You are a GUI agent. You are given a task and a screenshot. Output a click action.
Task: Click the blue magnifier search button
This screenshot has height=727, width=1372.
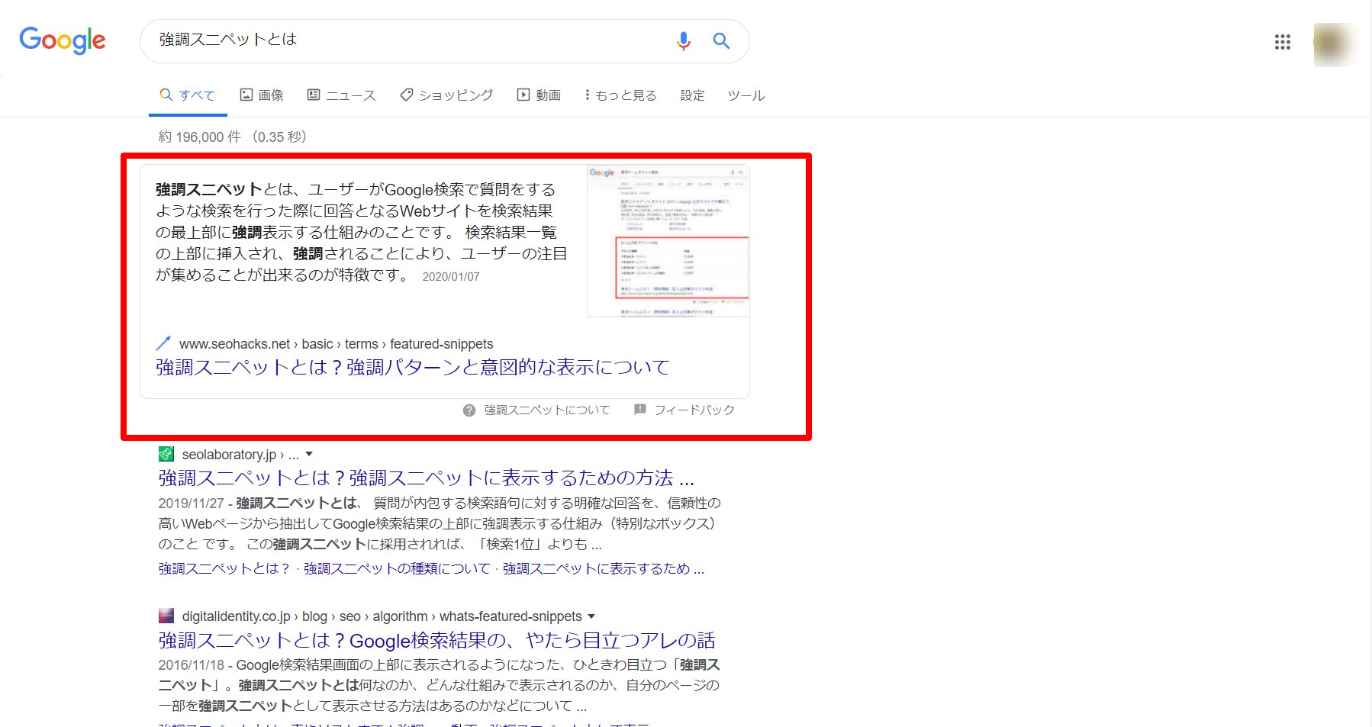coord(721,41)
